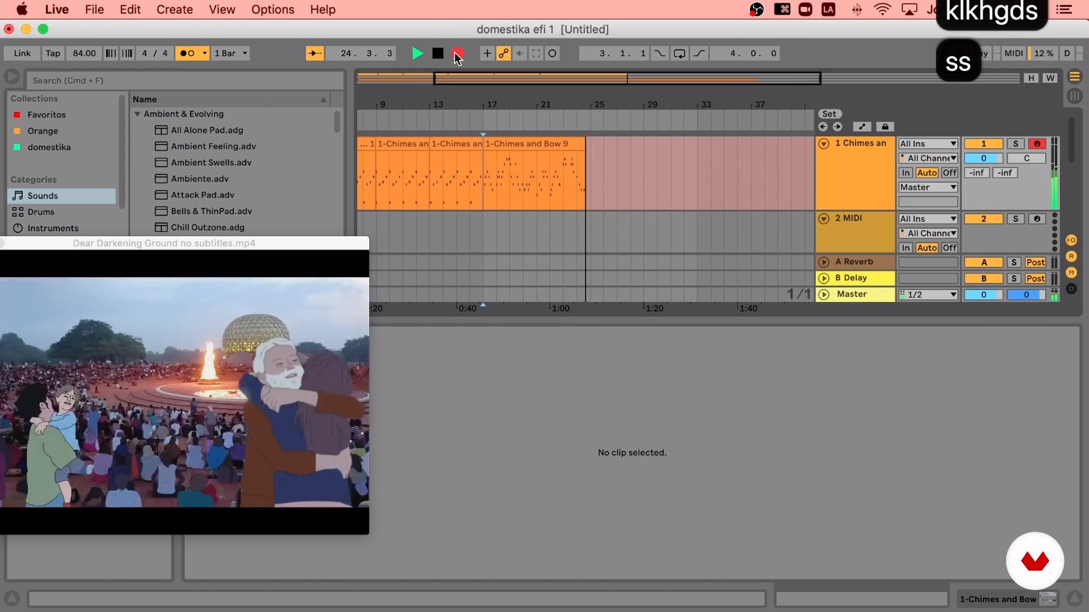
Task: Enable MIDI Arrangement Overdub plus button
Action: [487, 53]
